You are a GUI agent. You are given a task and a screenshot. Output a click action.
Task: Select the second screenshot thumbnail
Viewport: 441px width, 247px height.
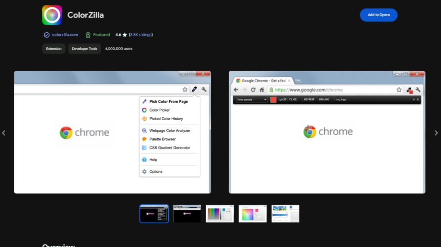click(187, 213)
